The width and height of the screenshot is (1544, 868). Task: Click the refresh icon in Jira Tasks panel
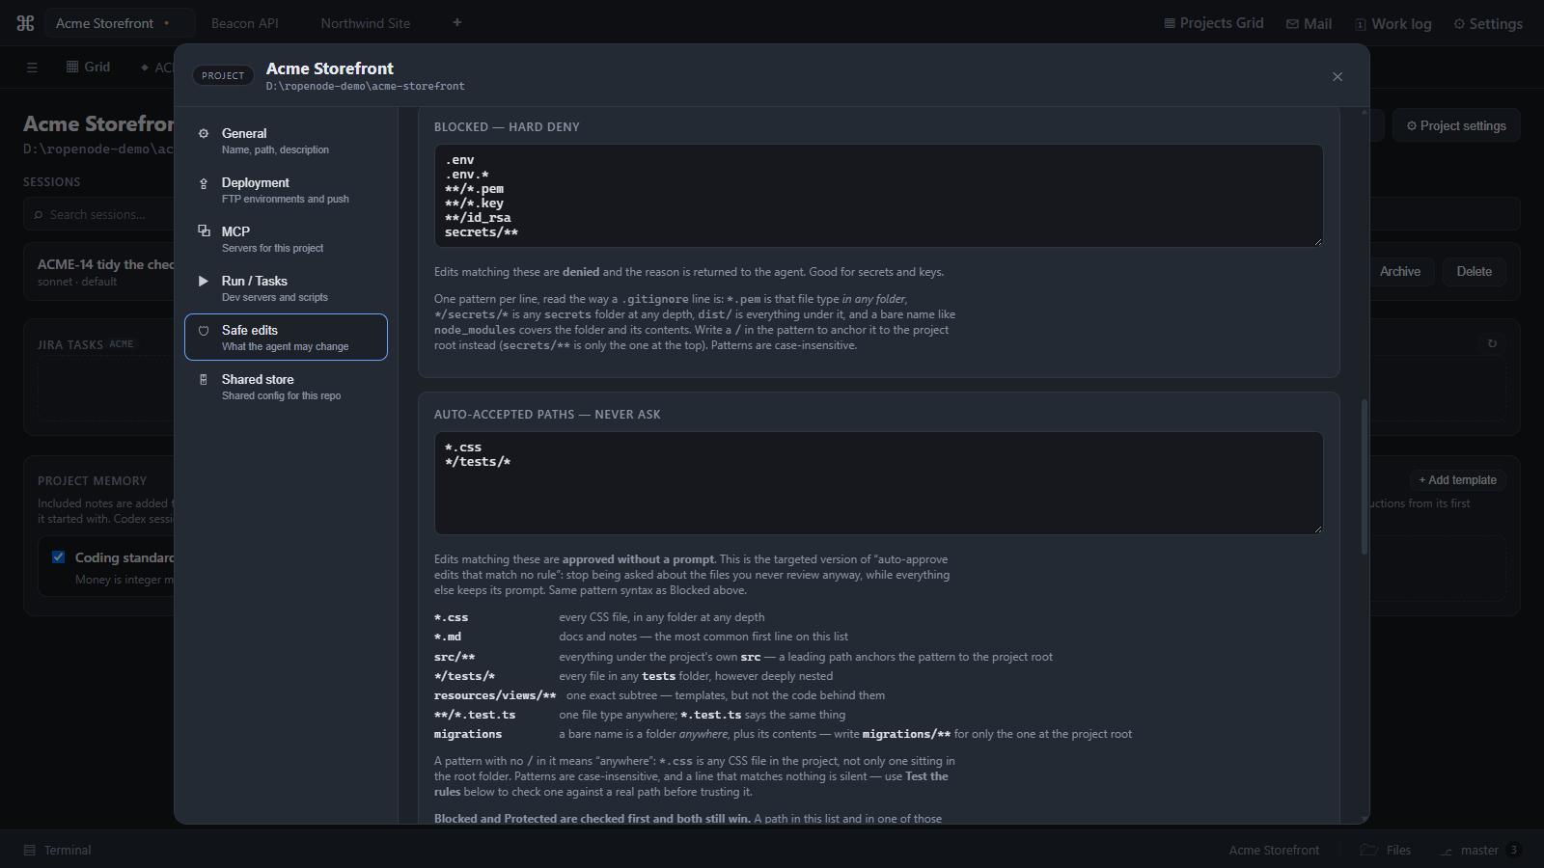pos(1492,343)
